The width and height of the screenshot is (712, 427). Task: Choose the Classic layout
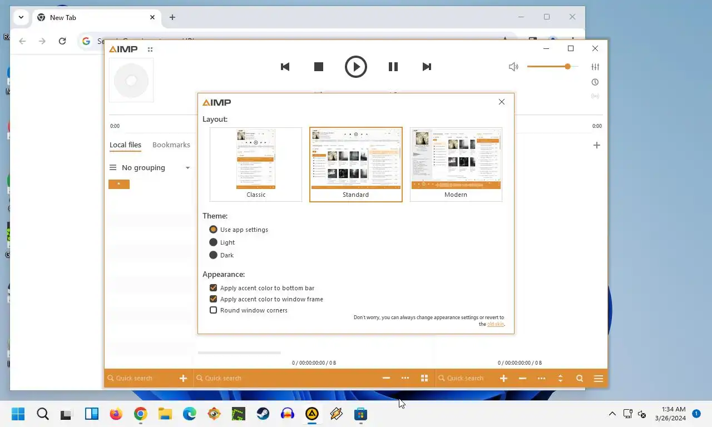[x=256, y=165]
